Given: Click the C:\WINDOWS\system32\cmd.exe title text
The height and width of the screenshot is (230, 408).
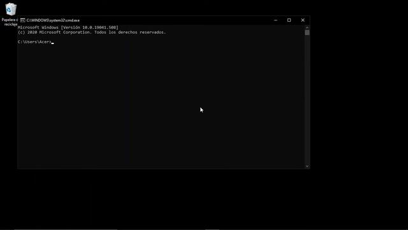Looking at the screenshot, I should click(x=53, y=20).
